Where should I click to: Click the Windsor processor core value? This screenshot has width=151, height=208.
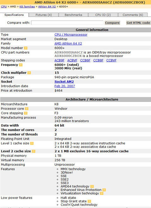(x=61, y=109)
